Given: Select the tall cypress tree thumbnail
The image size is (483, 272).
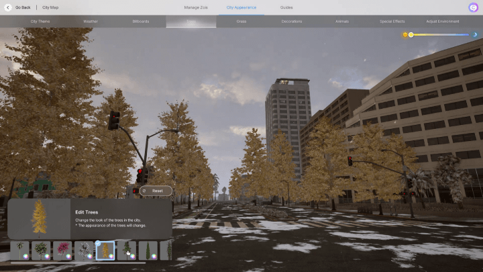Looking at the screenshot, I should (x=148, y=250).
